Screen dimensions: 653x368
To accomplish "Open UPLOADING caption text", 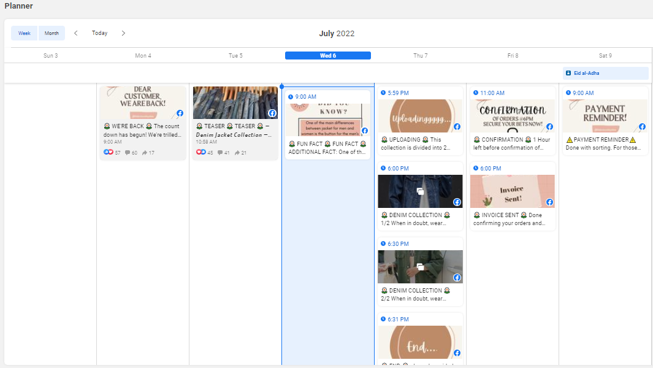I will tap(415, 144).
